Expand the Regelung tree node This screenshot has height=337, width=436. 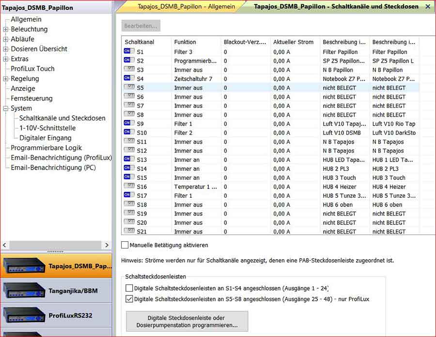[6, 79]
